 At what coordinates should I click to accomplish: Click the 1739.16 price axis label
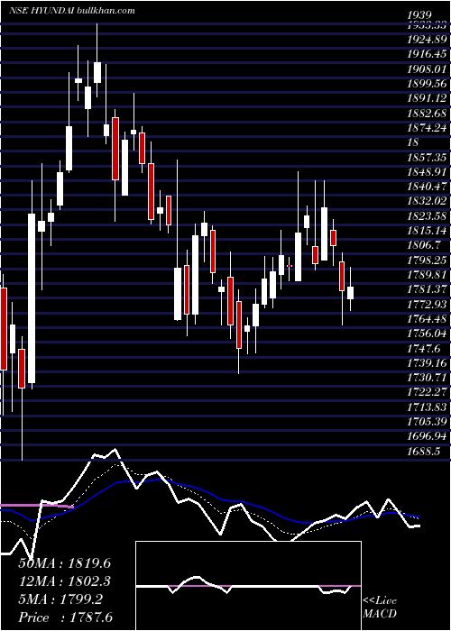point(428,363)
